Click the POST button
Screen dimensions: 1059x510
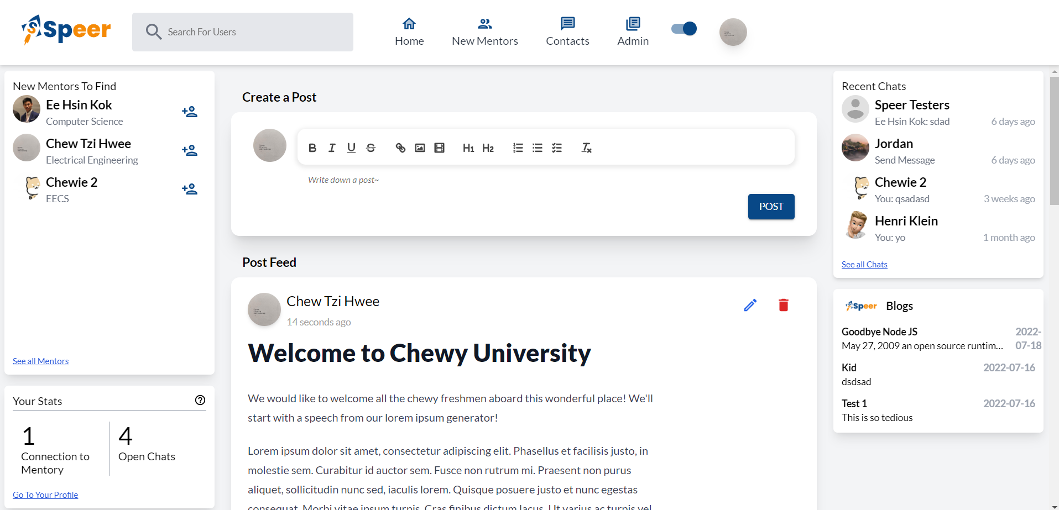click(x=771, y=207)
